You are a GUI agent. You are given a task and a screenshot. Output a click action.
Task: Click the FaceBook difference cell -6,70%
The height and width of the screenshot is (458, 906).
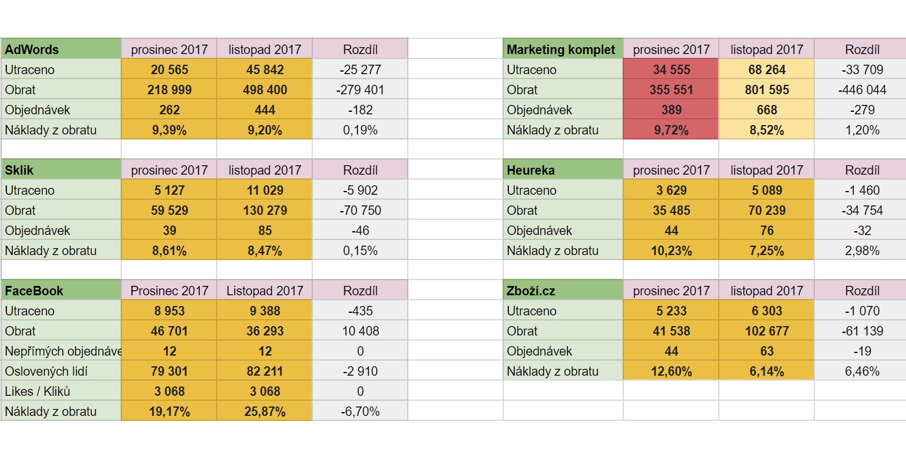[x=360, y=411]
